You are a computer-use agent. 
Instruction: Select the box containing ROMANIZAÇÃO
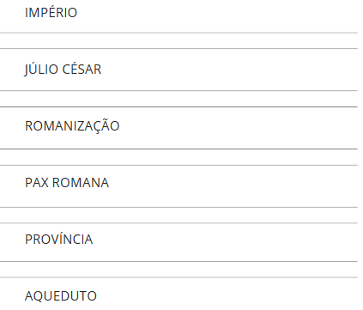178,128
